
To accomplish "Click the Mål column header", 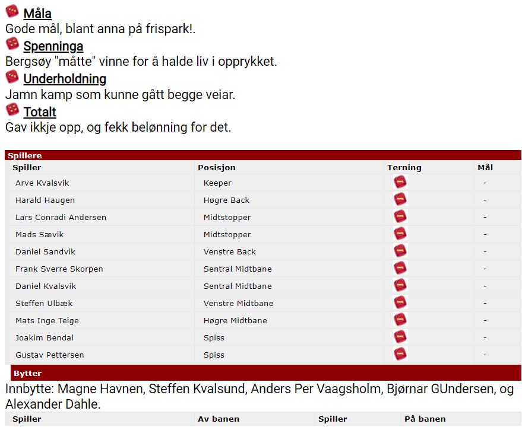I will (485, 168).
